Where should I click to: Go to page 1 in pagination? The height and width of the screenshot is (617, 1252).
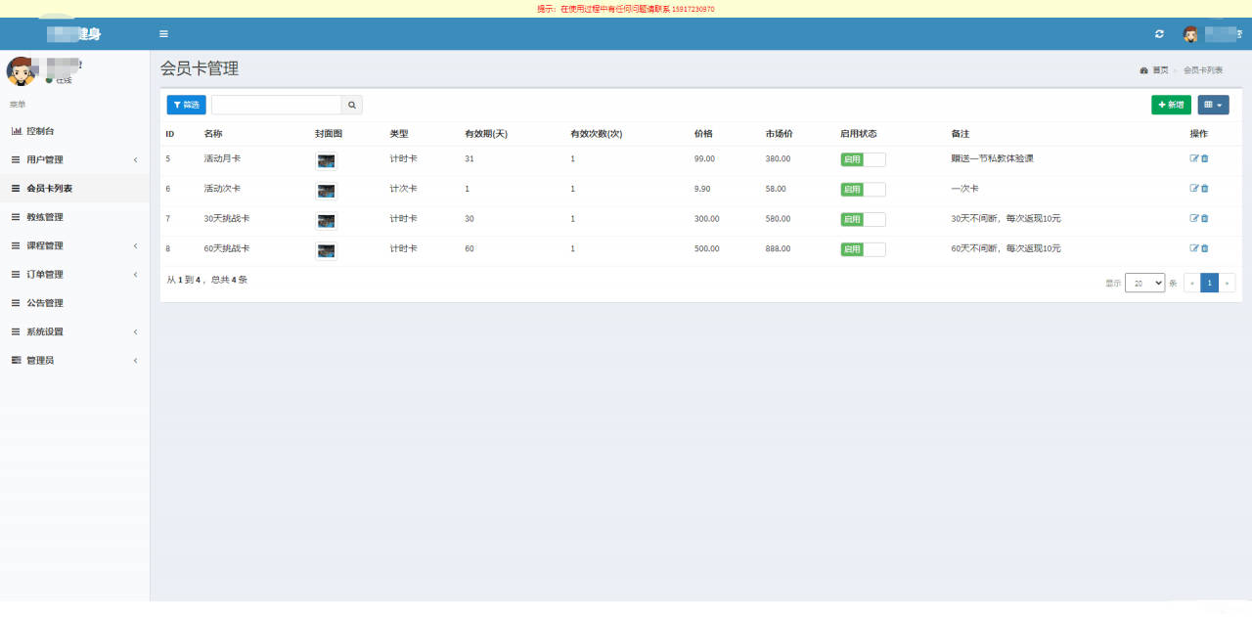1210,283
